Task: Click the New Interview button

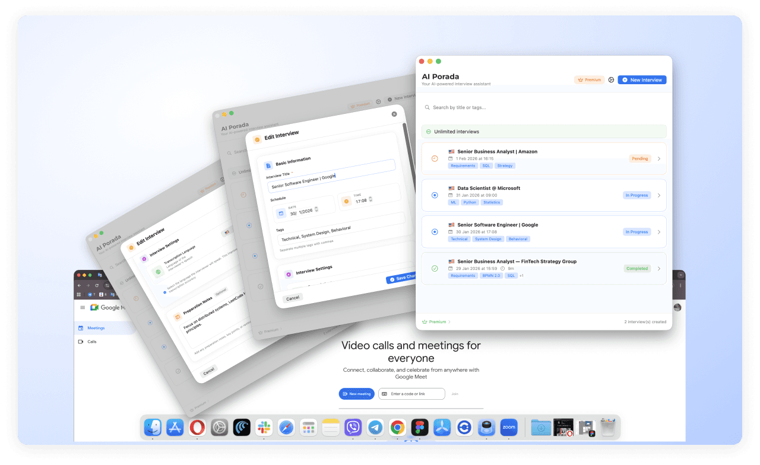Action: click(642, 79)
